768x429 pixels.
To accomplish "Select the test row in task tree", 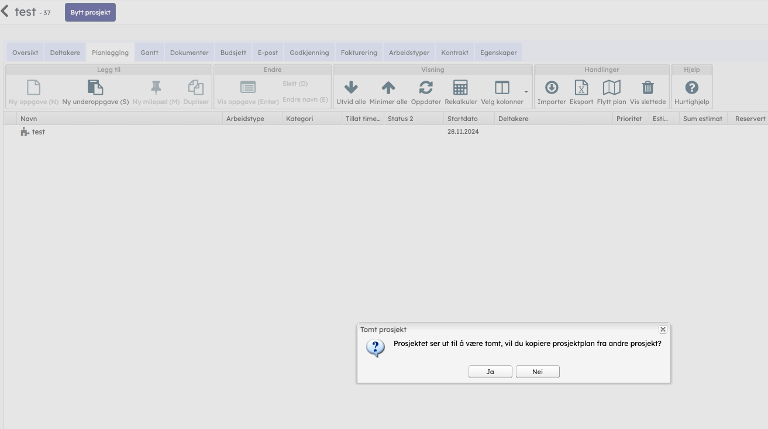I will tap(39, 132).
